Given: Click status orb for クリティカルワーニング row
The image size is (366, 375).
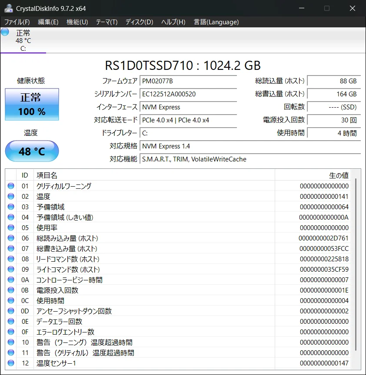Looking at the screenshot, I should pyautogui.click(x=11, y=186).
